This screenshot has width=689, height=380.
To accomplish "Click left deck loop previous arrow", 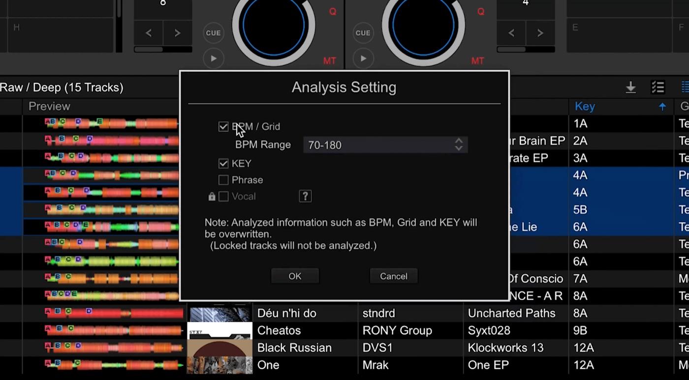I will tap(149, 33).
